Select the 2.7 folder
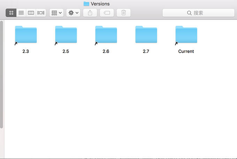The width and height of the screenshot is (237, 159). click(x=146, y=35)
